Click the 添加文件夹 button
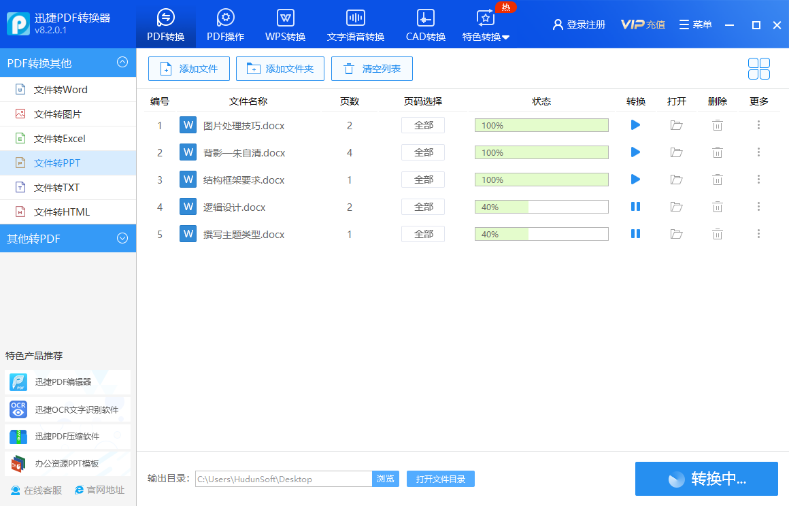The image size is (789, 506). [280, 69]
